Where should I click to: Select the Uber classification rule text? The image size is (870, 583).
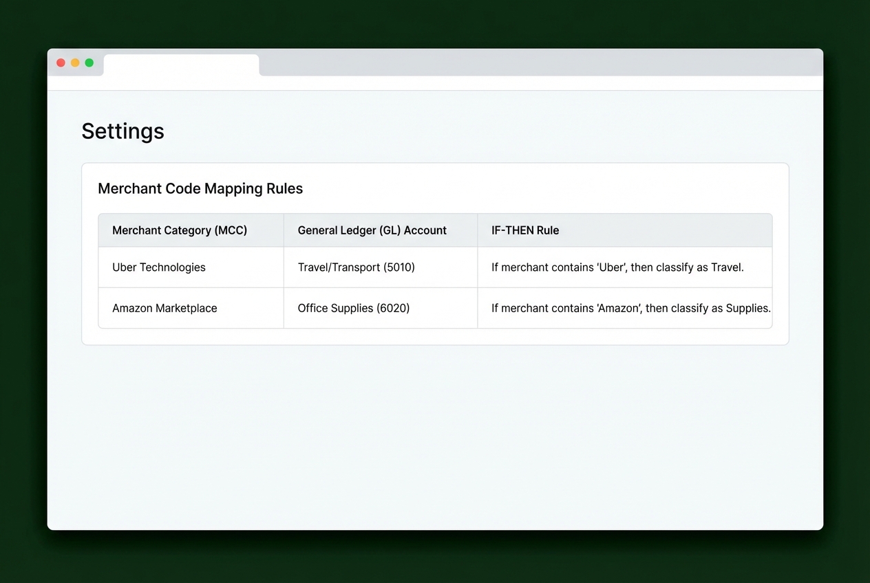pos(617,267)
